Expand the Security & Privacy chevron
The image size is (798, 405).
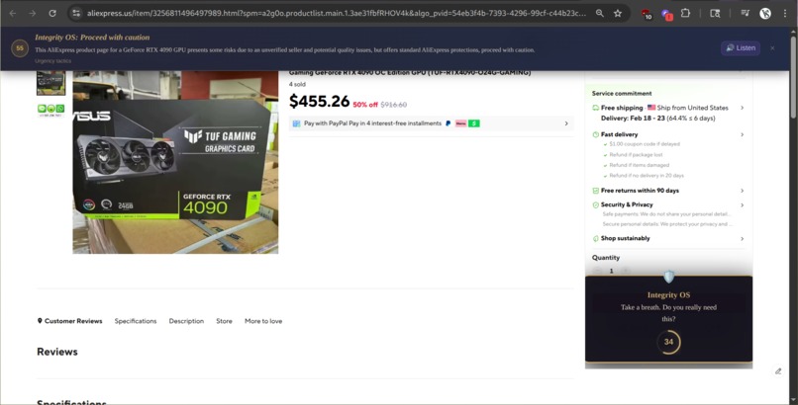point(742,205)
